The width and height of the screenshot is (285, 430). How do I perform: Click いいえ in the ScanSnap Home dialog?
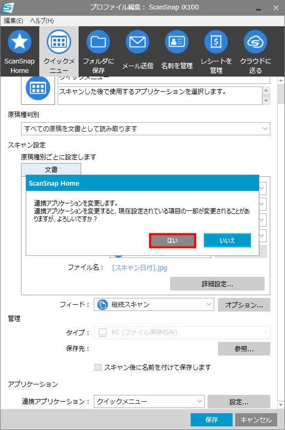pos(227,241)
